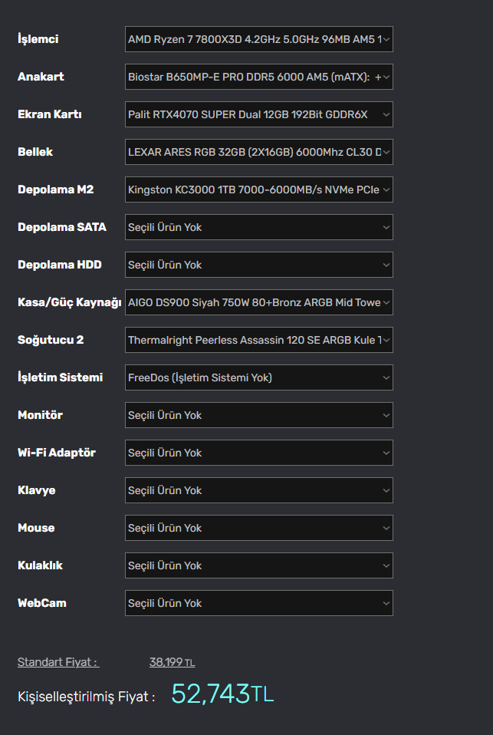
Task: Click the 38,199 TL standard price
Action: 172,662
